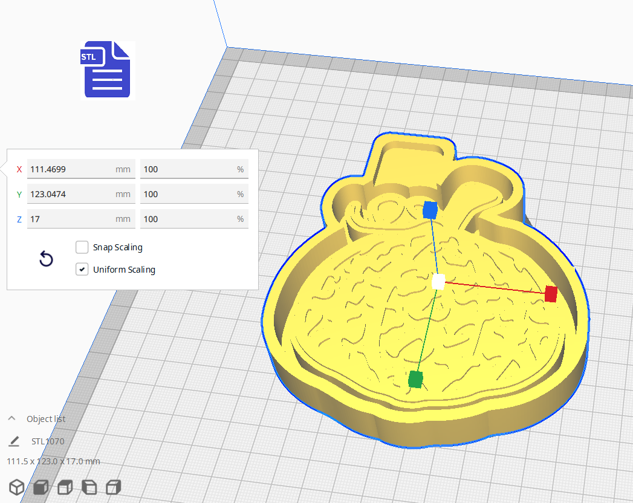
Task: Switch to the top view
Action: tap(65, 487)
